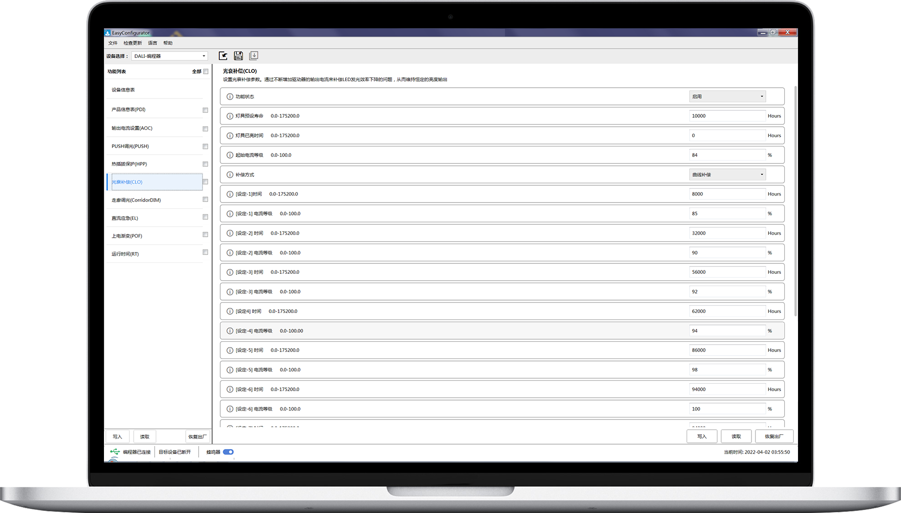Image resolution: width=901 pixels, height=513 pixels.
Task: Click the 编程器已连接 status text
Action: click(x=137, y=452)
